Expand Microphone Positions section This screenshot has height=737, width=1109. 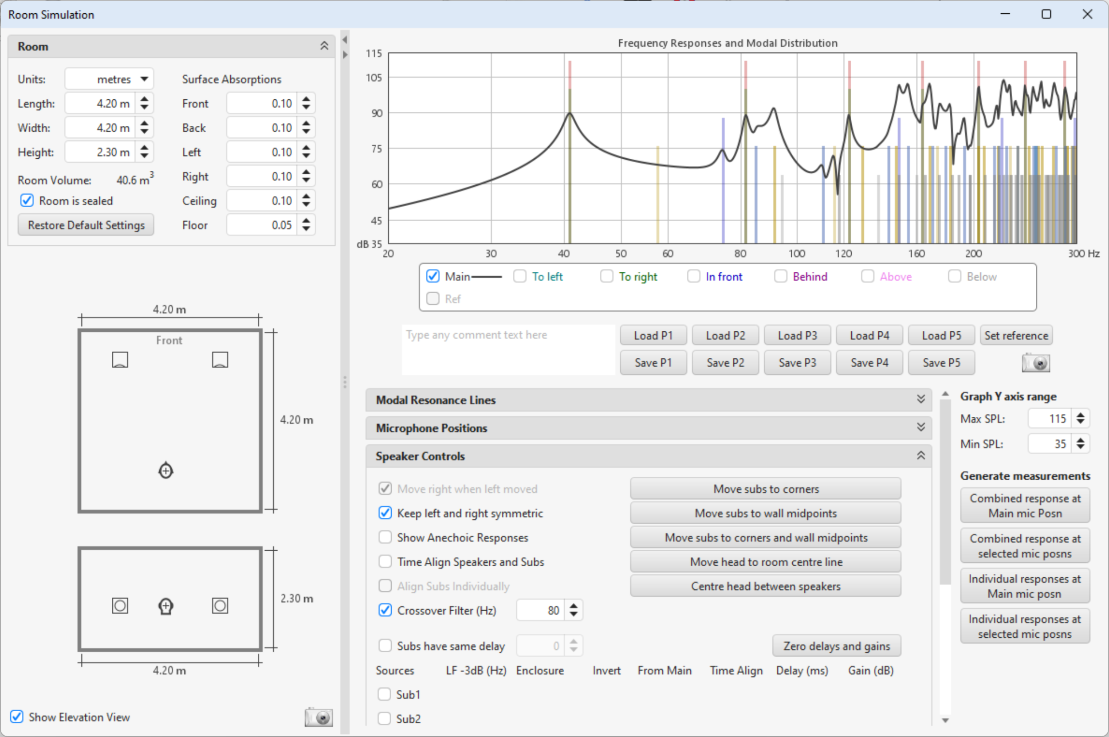pos(920,428)
